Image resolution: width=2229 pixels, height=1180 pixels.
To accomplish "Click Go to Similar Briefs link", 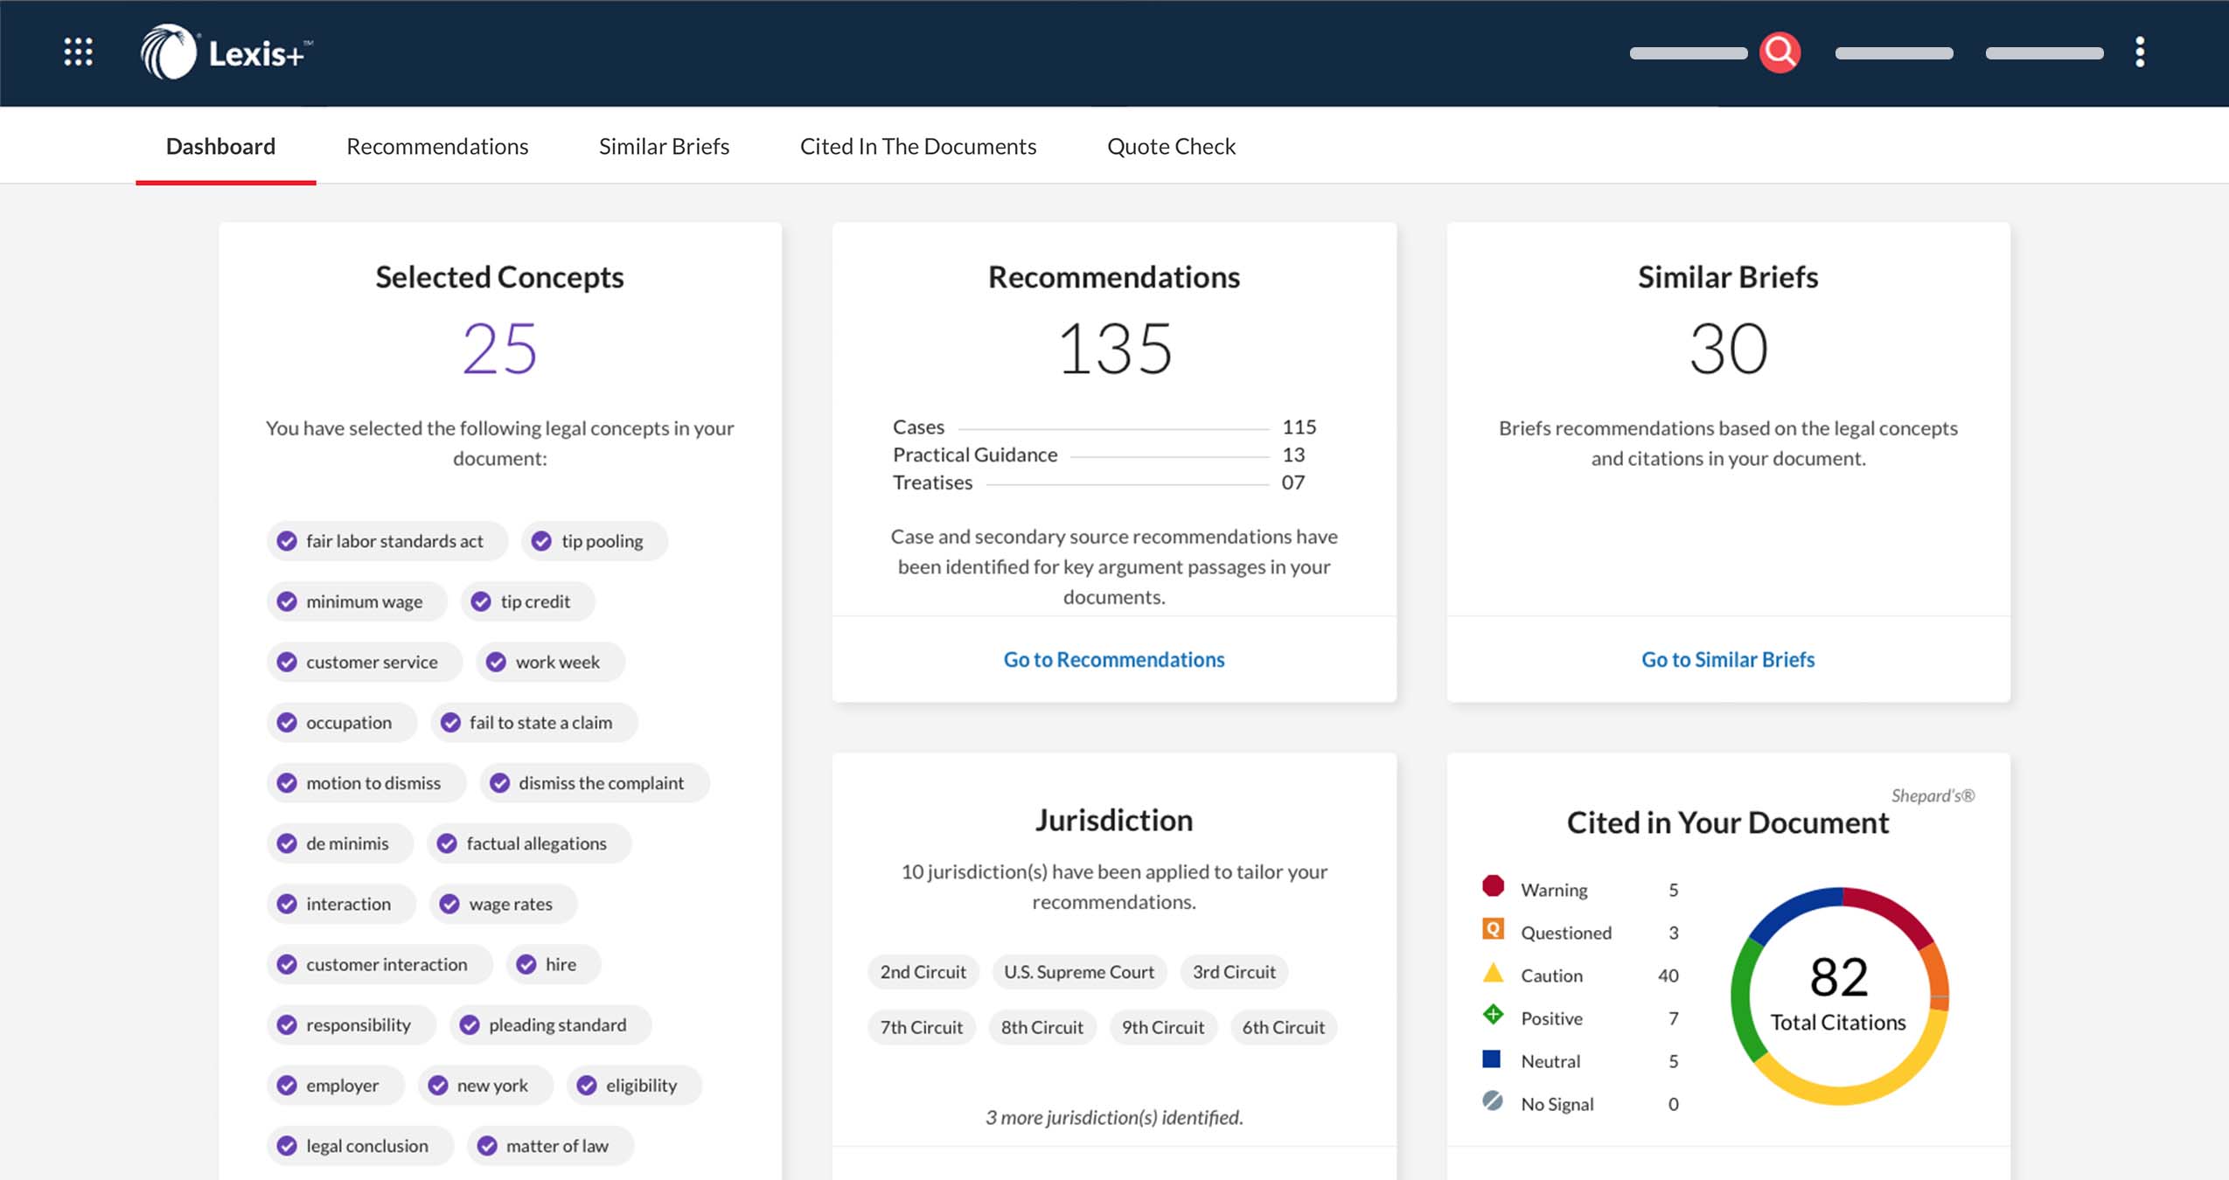I will tap(1728, 659).
